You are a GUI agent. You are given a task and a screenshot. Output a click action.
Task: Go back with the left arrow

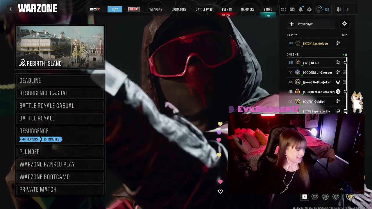click(10, 9)
